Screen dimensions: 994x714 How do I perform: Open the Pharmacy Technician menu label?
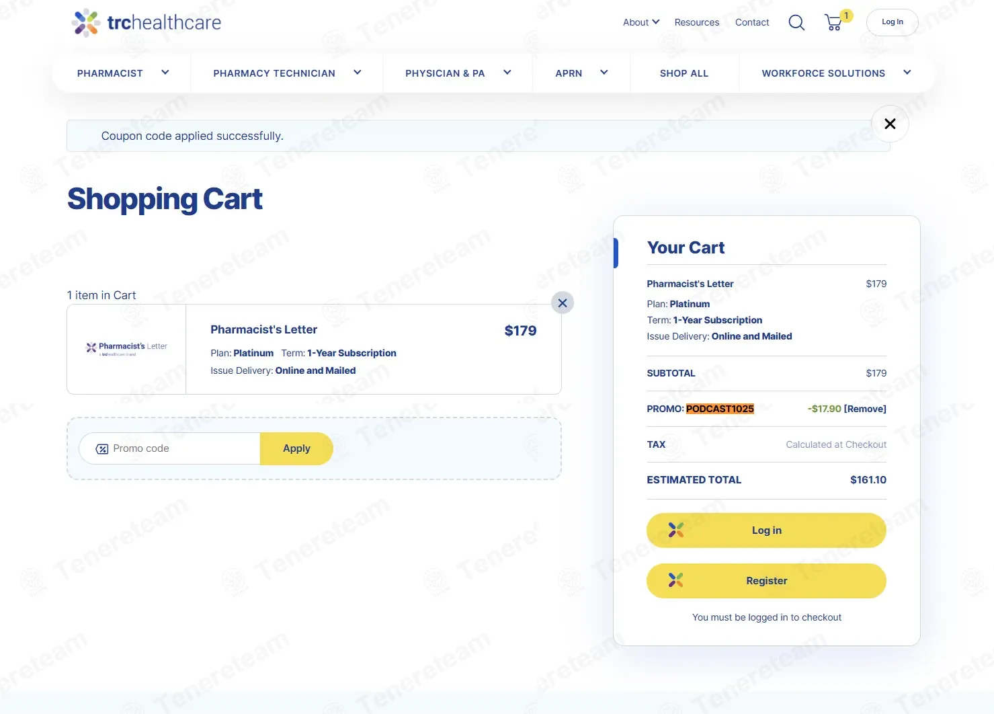[x=274, y=73]
